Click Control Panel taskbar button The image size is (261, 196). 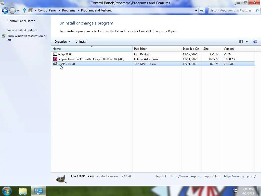pos(38,191)
